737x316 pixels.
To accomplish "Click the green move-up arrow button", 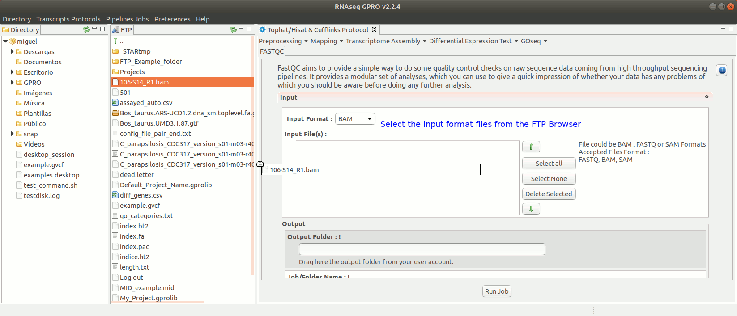I will 531,147.
